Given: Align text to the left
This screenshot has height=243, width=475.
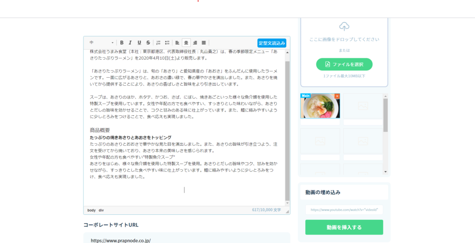Looking at the screenshot, I should click(x=178, y=43).
